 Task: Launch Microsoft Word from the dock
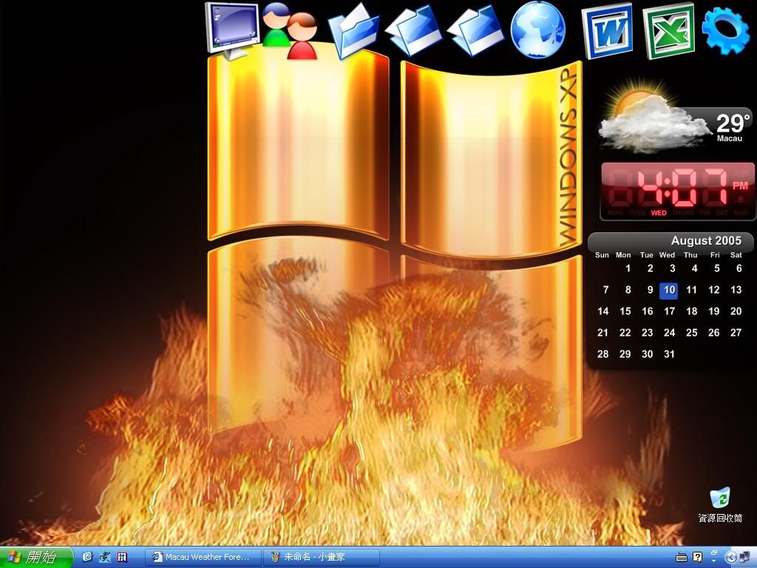[x=607, y=31]
